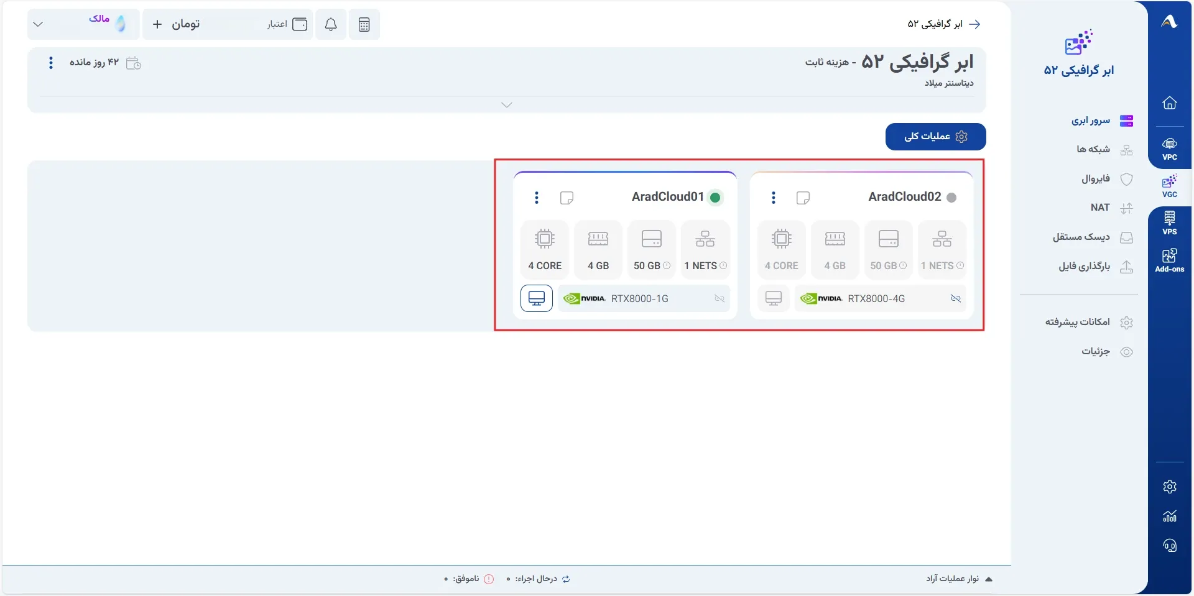Click the 50 GB disk tile of AradCloud01

point(652,249)
